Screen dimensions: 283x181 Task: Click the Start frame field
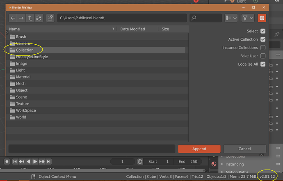coord(158,161)
